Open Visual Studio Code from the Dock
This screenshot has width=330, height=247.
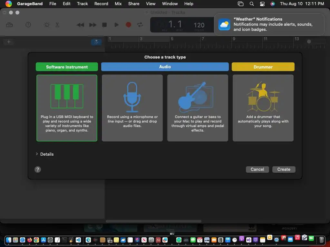click(x=78, y=240)
